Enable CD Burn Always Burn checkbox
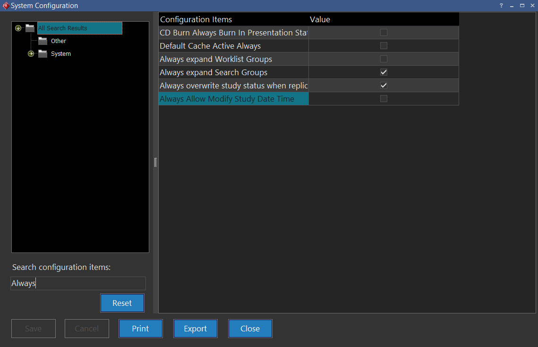The width and height of the screenshot is (538, 347). 384,33
